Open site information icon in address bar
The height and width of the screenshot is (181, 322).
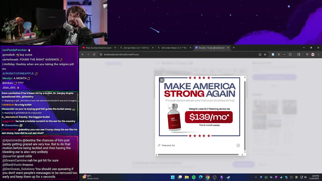[x=101, y=54]
